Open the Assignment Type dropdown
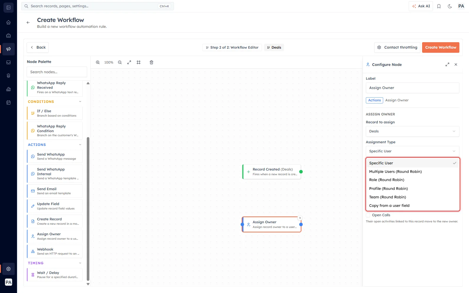 click(x=412, y=151)
